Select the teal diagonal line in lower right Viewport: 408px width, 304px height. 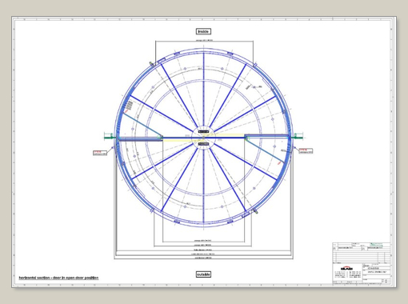264,150
